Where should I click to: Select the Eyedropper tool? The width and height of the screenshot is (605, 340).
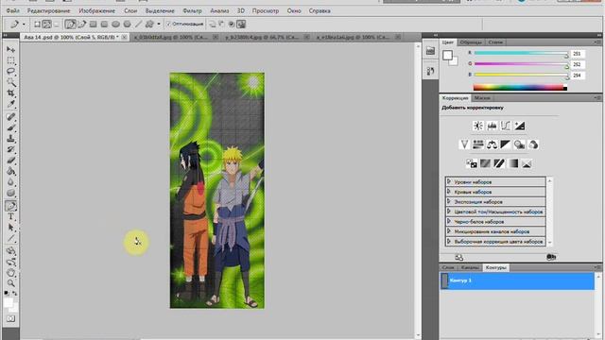(x=10, y=104)
